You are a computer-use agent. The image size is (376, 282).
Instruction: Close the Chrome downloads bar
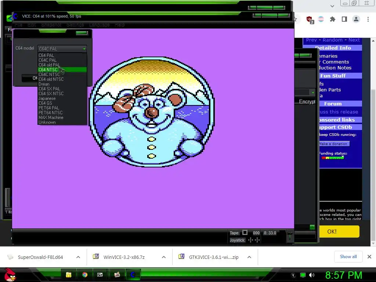(369, 257)
